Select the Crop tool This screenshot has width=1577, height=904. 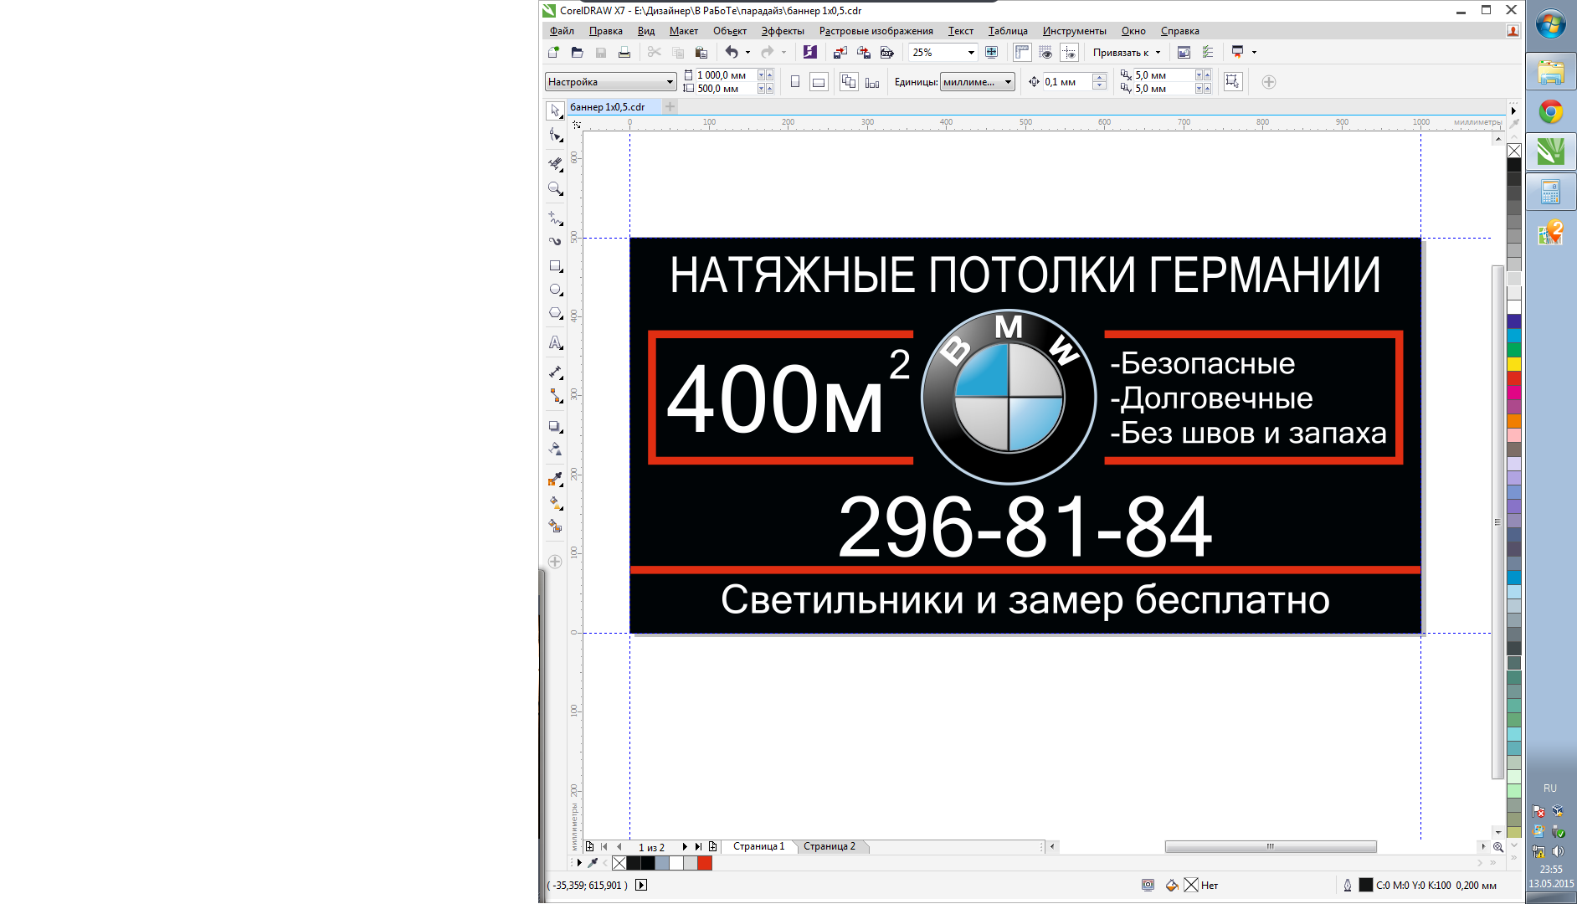[x=555, y=164]
